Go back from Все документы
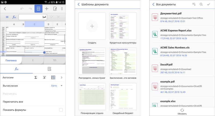 [153, 4]
